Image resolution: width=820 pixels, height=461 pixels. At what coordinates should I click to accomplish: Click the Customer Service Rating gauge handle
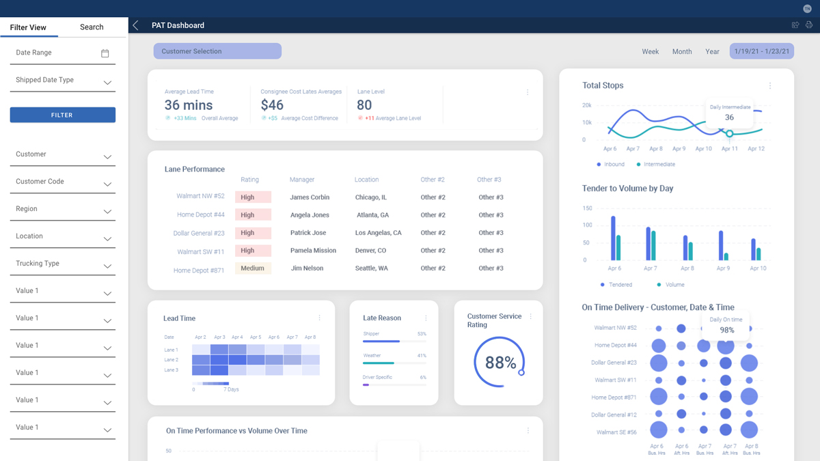(x=521, y=372)
